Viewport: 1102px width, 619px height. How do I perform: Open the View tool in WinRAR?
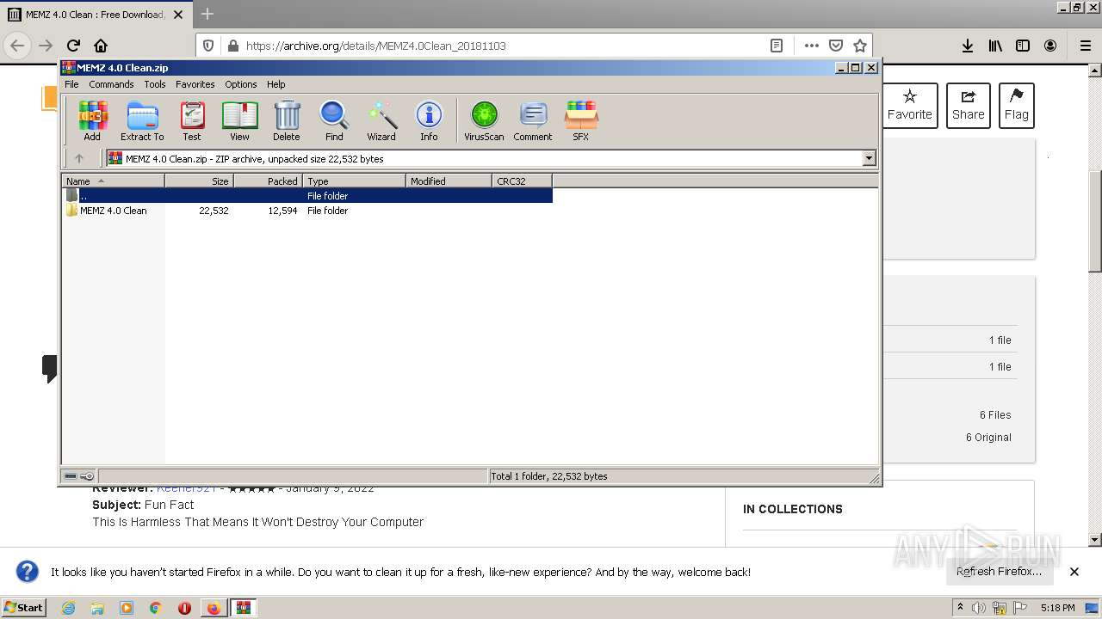pyautogui.click(x=239, y=120)
